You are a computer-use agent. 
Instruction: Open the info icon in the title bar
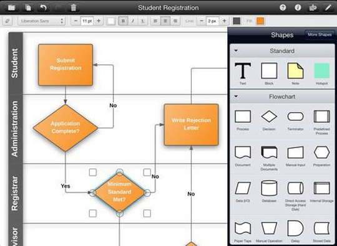(298, 7)
